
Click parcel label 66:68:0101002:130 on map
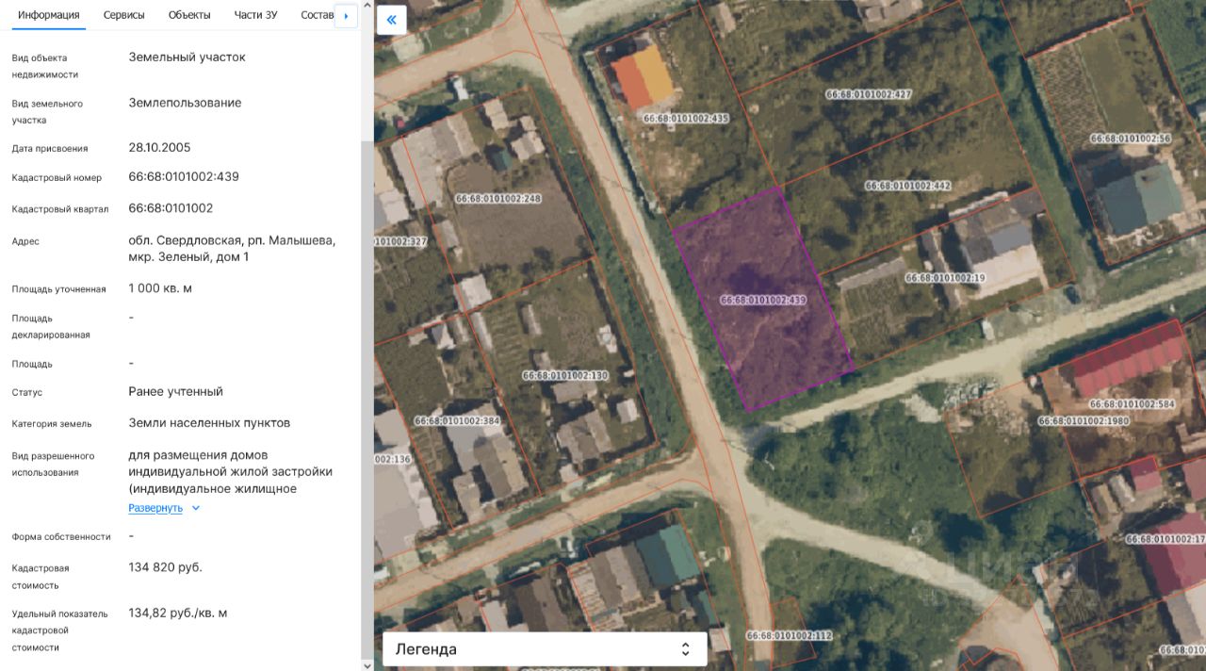coord(565,375)
